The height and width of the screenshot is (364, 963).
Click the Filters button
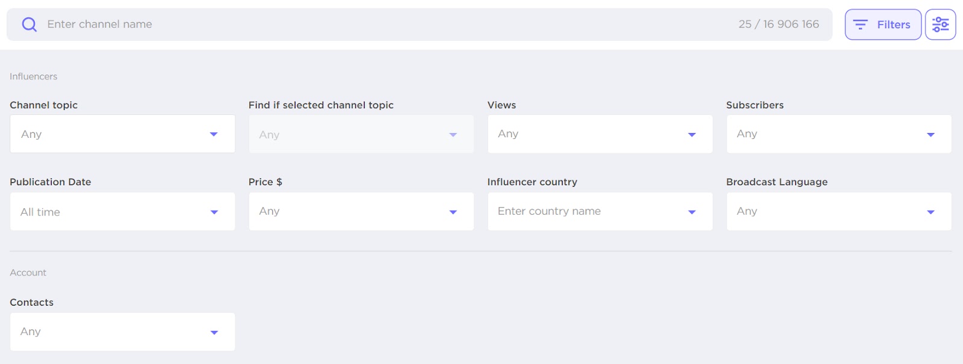pyautogui.click(x=883, y=25)
